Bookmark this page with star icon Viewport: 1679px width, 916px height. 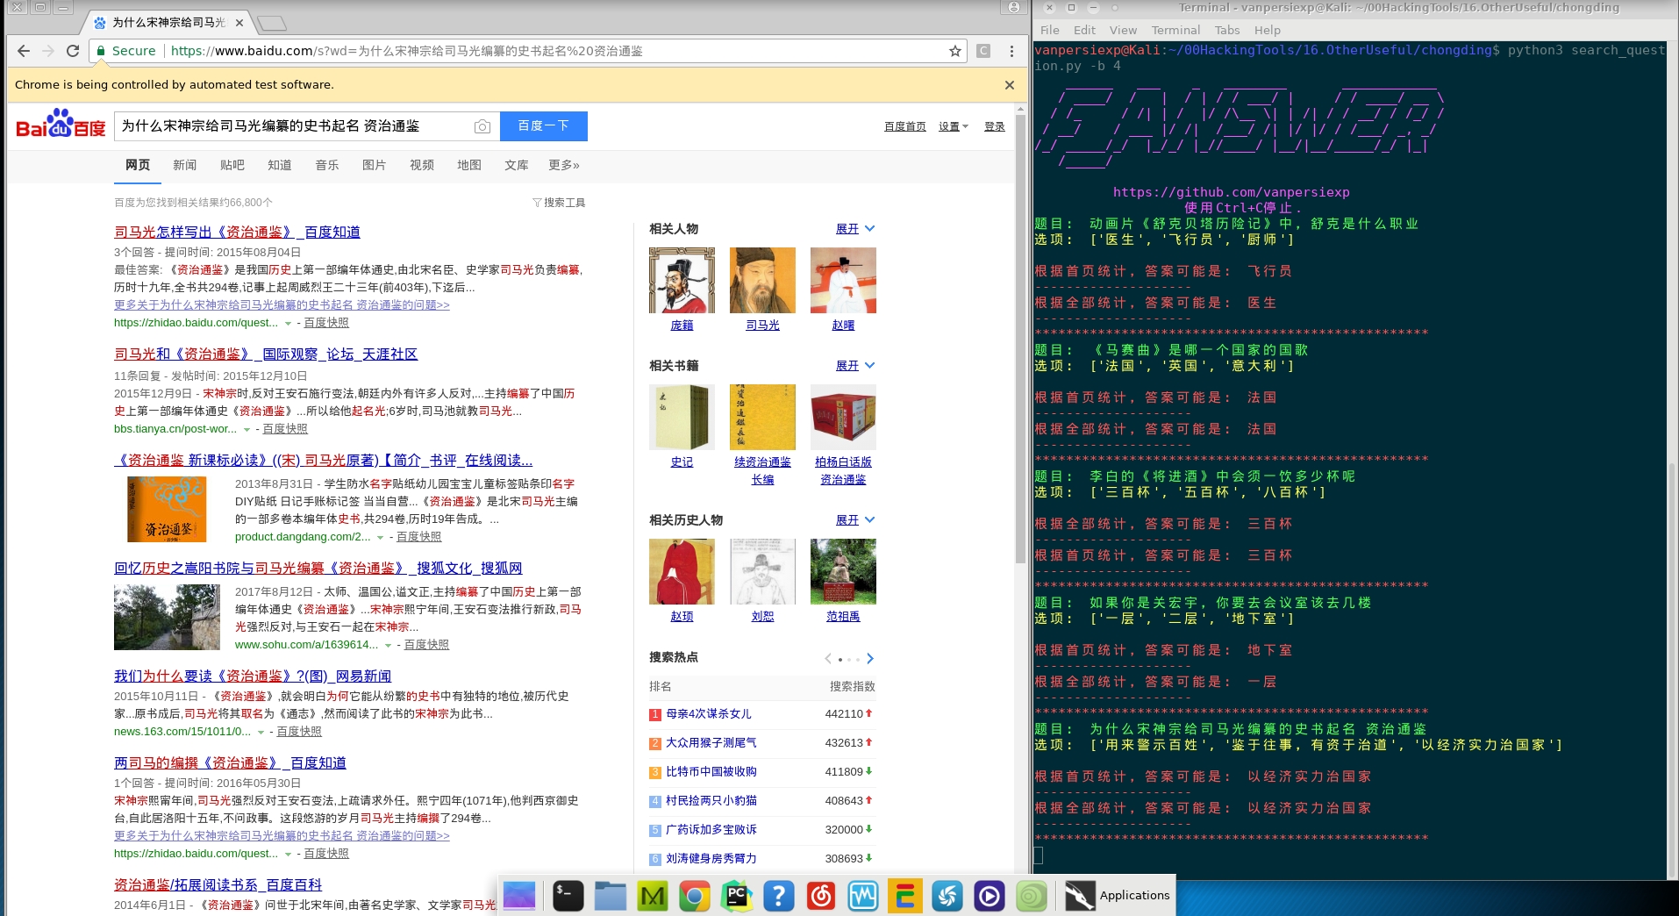click(955, 51)
